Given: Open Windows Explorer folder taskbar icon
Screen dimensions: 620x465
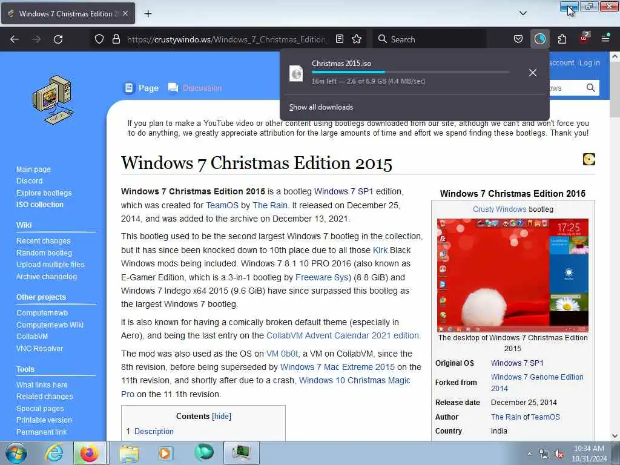Looking at the screenshot, I should 128,453.
